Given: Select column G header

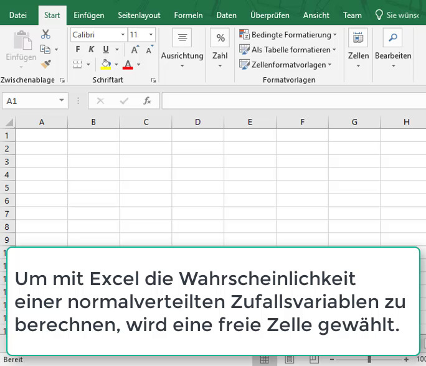Looking at the screenshot, I should pyautogui.click(x=354, y=122).
